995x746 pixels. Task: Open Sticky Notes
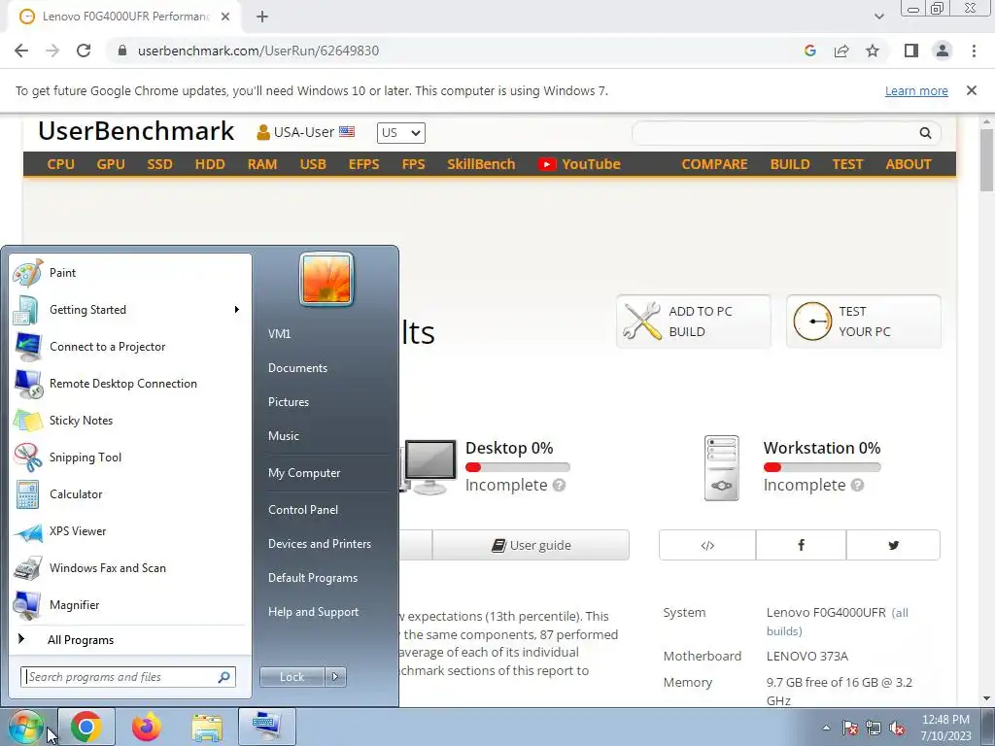(129, 421)
